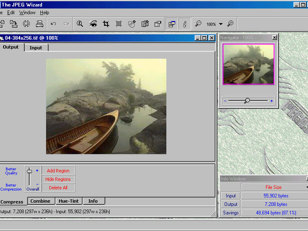308x231 pixels.
Task: Click the Navigator zoom slider handle
Action: coord(247,101)
